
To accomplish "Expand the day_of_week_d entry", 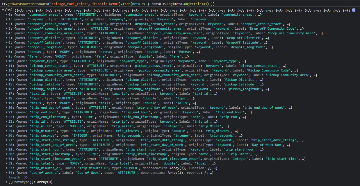I will tap(6, 172).
